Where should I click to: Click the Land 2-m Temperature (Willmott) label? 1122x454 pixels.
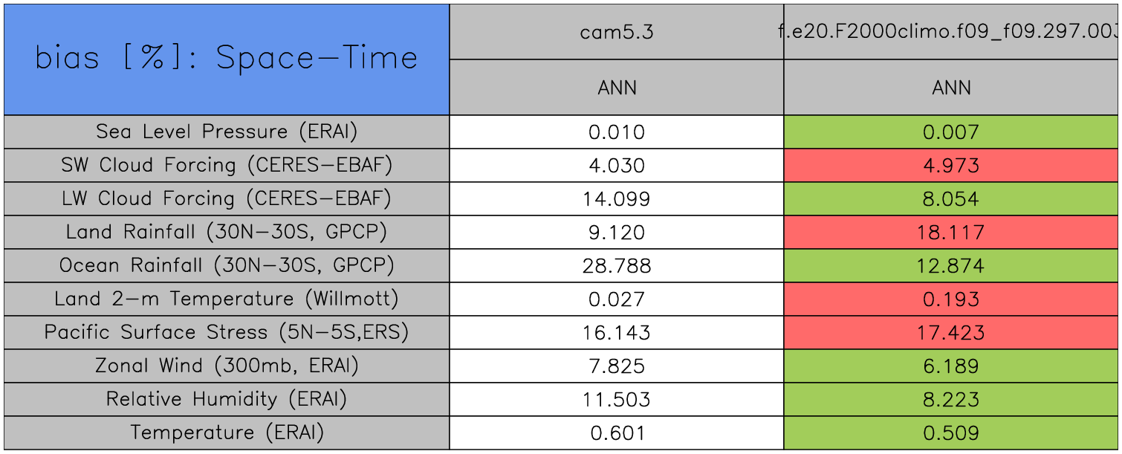pos(227,299)
